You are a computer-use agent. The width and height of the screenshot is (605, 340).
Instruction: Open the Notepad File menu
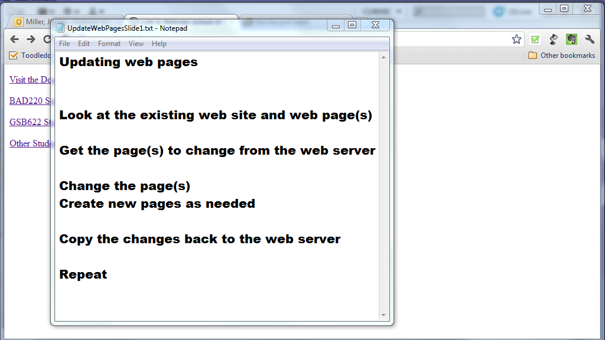[64, 44]
